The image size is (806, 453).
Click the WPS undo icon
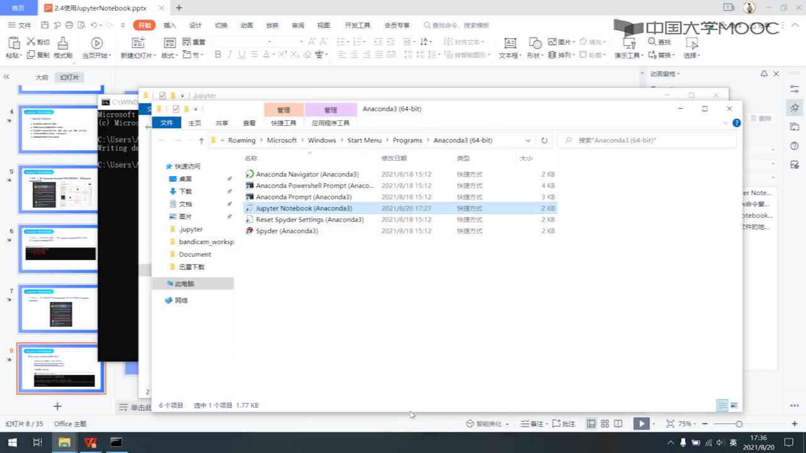point(94,25)
